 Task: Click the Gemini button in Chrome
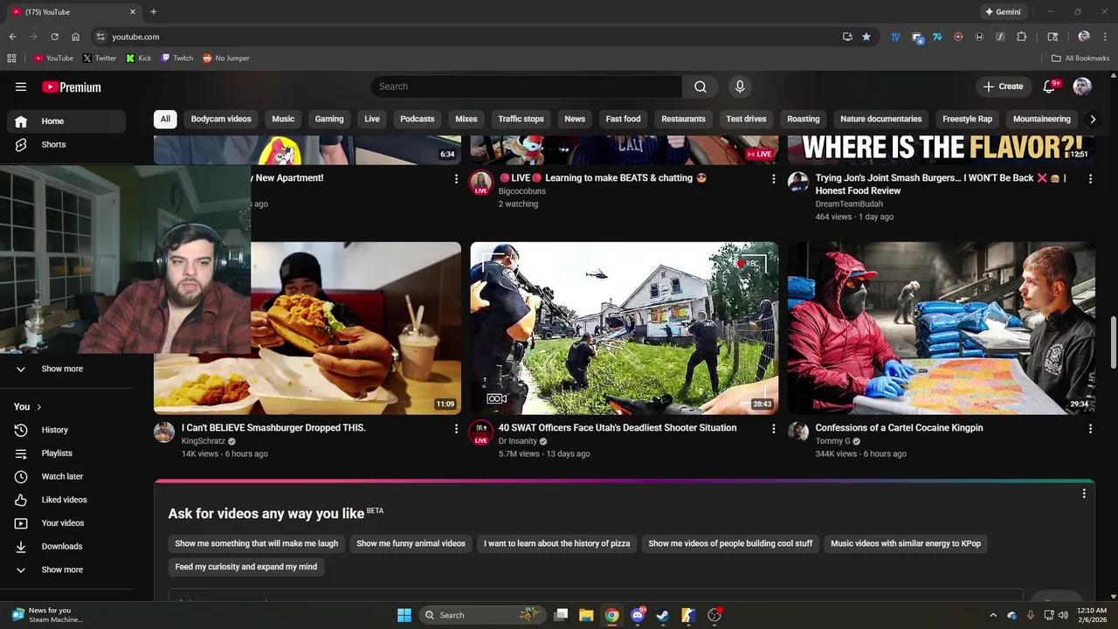(1003, 12)
